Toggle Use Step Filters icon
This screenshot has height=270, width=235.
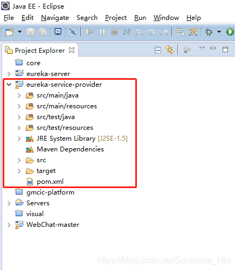point(193,32)
